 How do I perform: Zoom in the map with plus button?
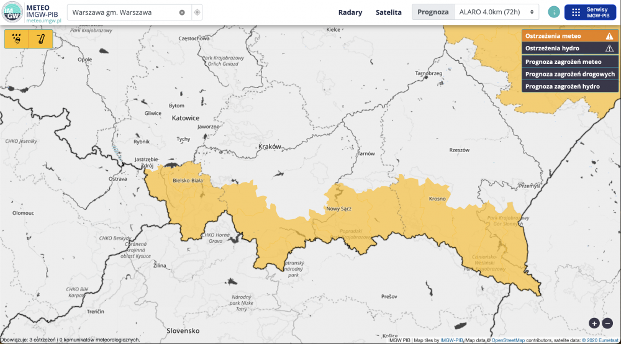click(x=594, y=323)
